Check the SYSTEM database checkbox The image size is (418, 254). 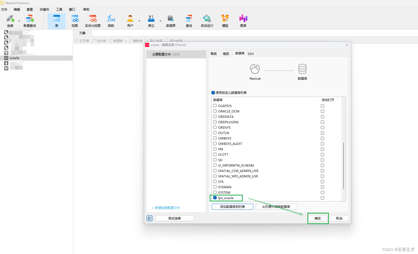click(x=215, y=192)
